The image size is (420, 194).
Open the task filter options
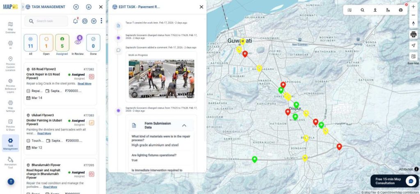(x=94, y=21)
